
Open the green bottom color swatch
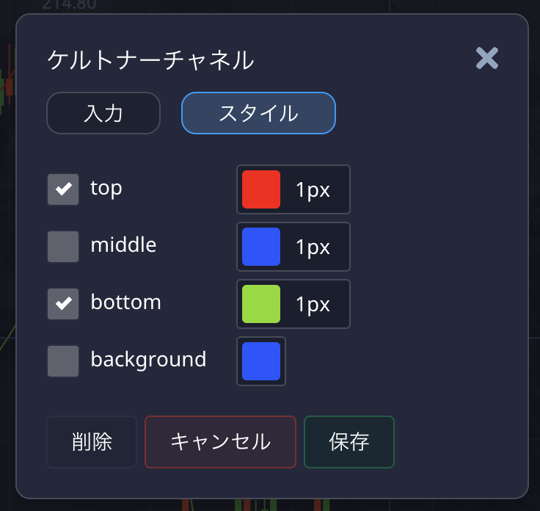(261, 304)
